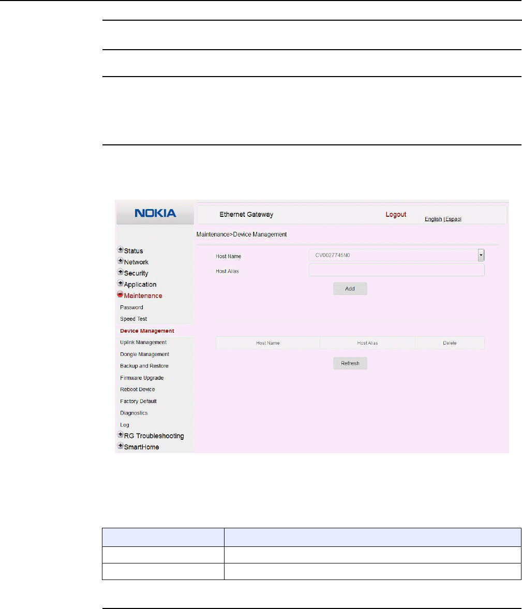This screenshot has width=522, height=609.
Task: Expand the RG Troubleshooting plus icon
Action: click(x=121, y=435)
